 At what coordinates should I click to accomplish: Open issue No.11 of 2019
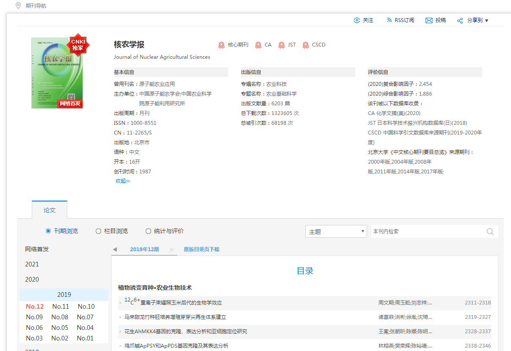(61, 307)
